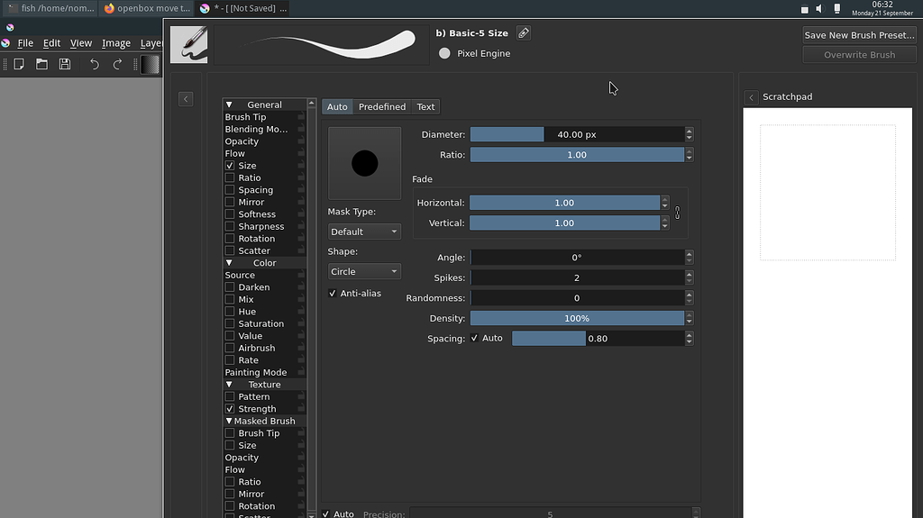Toggle the Fade aspect link chain icon
923x518 pixels.
click(678, 213)
